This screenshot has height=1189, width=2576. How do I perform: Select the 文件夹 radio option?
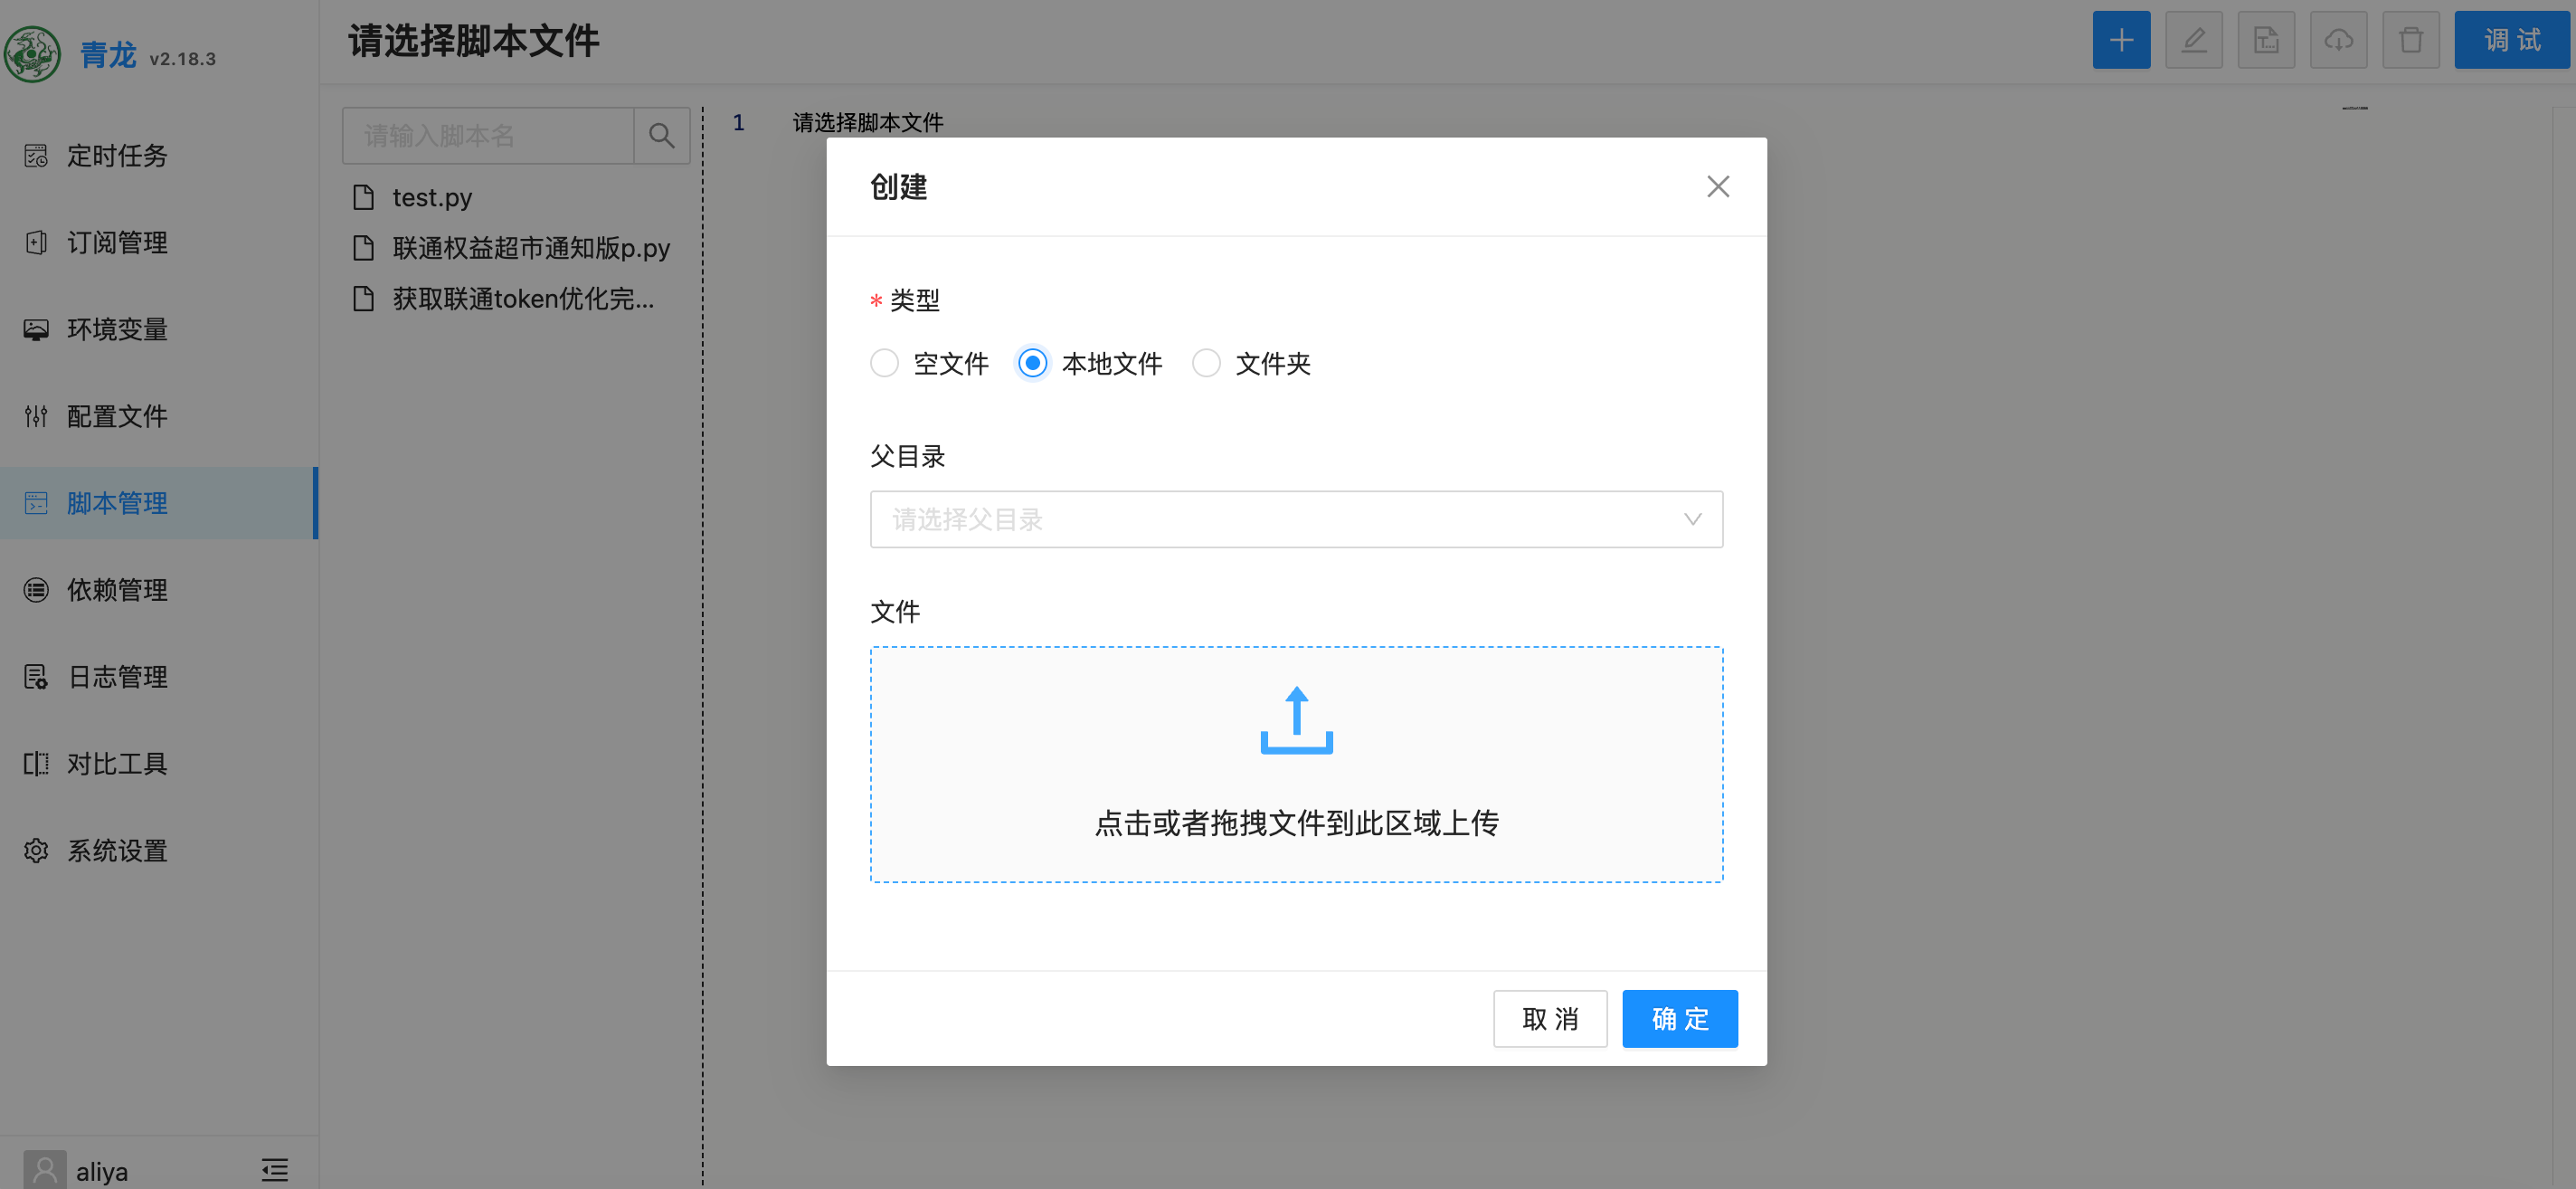point(1206,363)
